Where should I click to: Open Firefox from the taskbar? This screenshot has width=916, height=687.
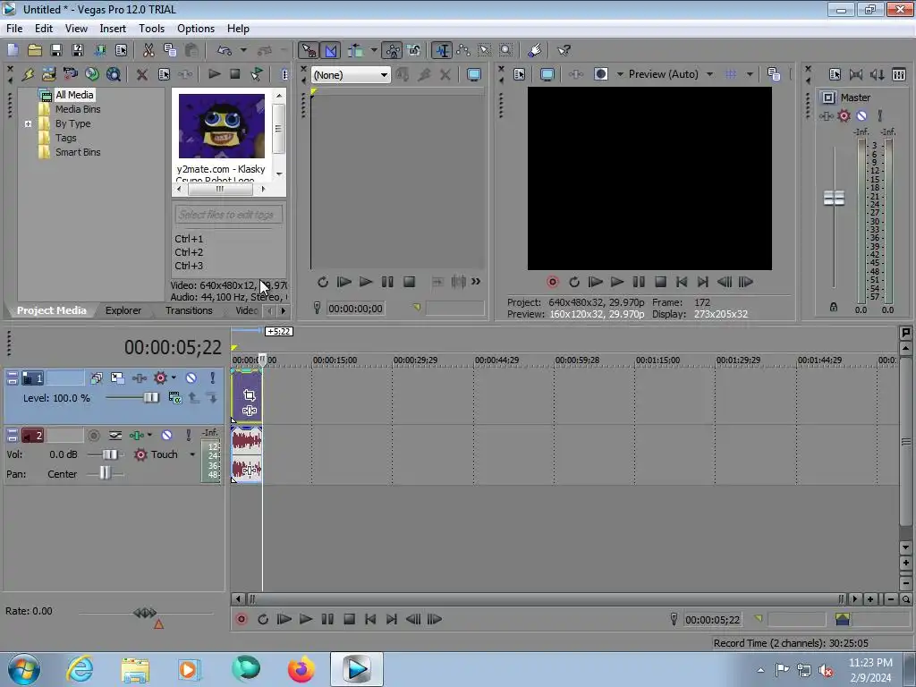point(301,669)
